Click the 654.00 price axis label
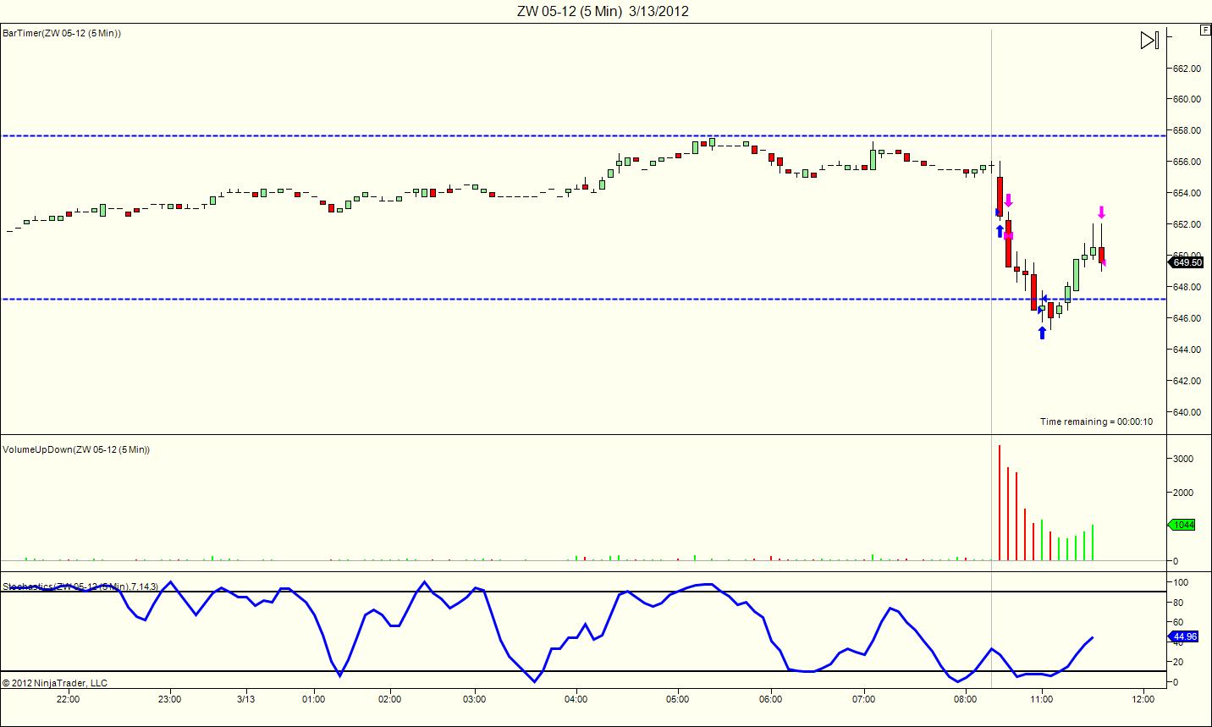The height and width of the screenshot is (727, 1212). [1188, 193]
